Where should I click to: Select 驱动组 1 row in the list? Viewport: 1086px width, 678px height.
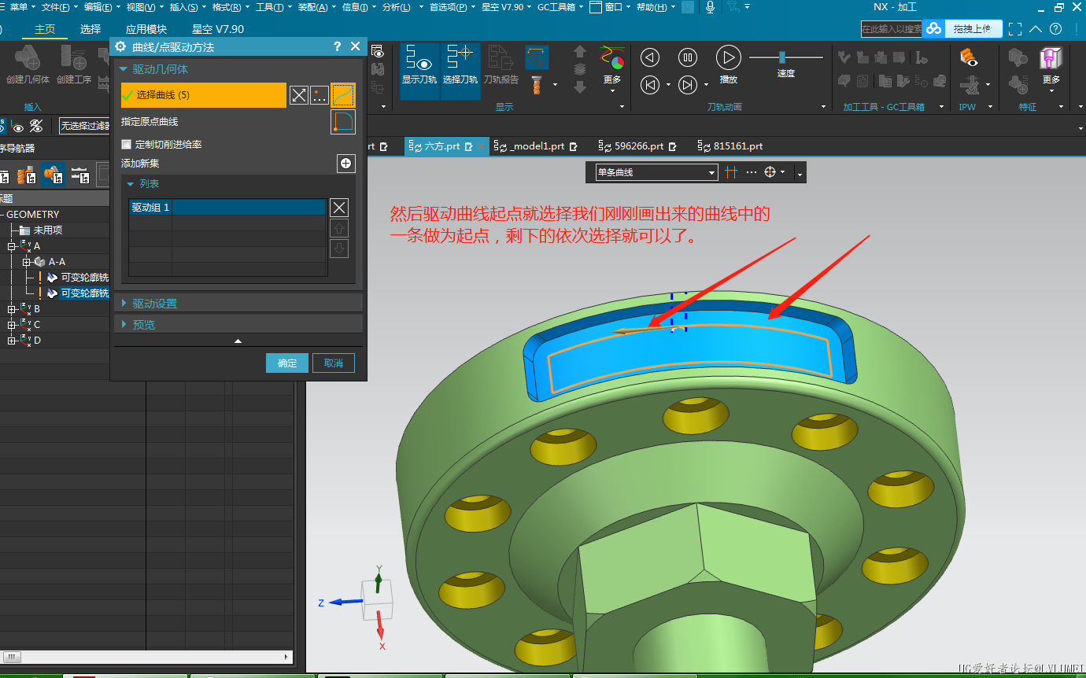tap(227, 208)
